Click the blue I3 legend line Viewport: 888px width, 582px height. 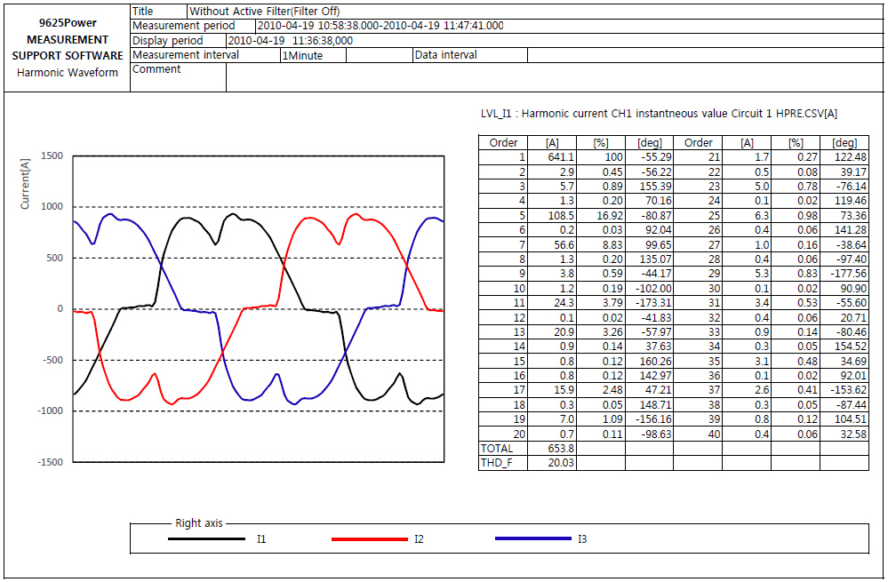click(532, 538)
